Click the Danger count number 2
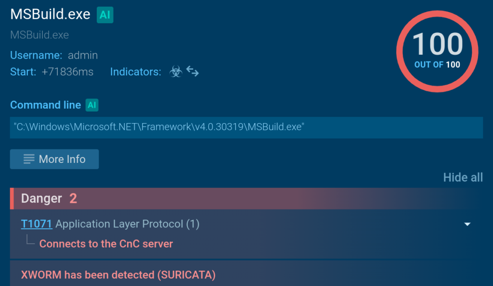 tap(73, 199)
